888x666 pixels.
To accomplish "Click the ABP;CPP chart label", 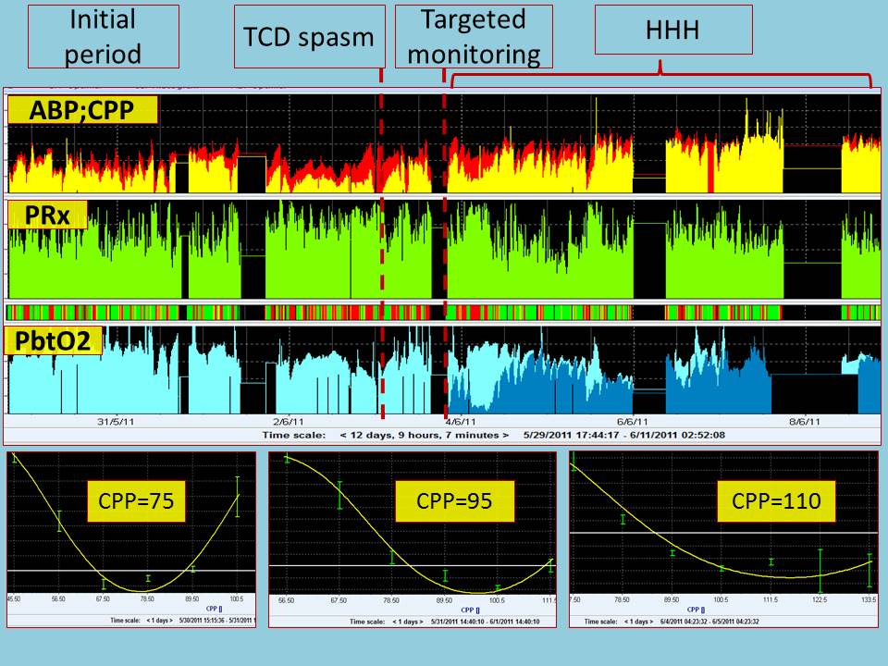I will point(83,111).
